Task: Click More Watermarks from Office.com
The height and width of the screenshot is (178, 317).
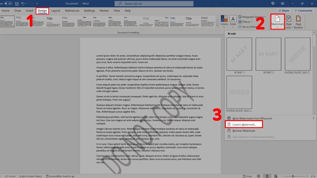Action: coord(252,118)
